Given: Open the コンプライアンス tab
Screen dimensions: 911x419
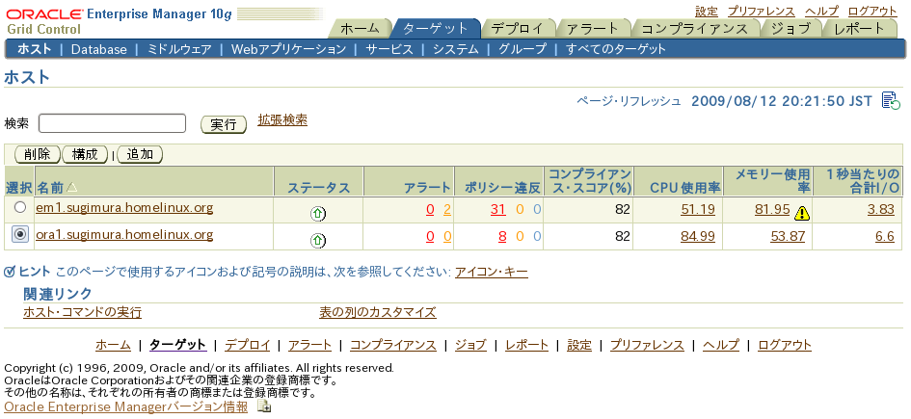Looking at the screenshot, I should [x=694, y=29].
